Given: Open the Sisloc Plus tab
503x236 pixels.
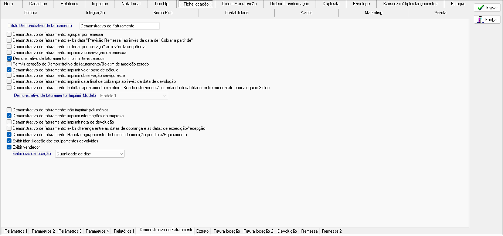Looking at the screenshot, I should [x=163, y=13].
